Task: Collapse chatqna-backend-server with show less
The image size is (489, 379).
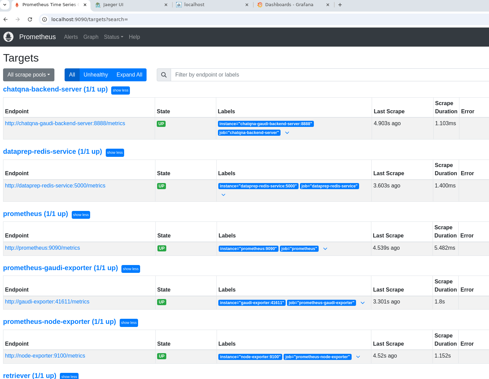Action: tap(120, 90)
